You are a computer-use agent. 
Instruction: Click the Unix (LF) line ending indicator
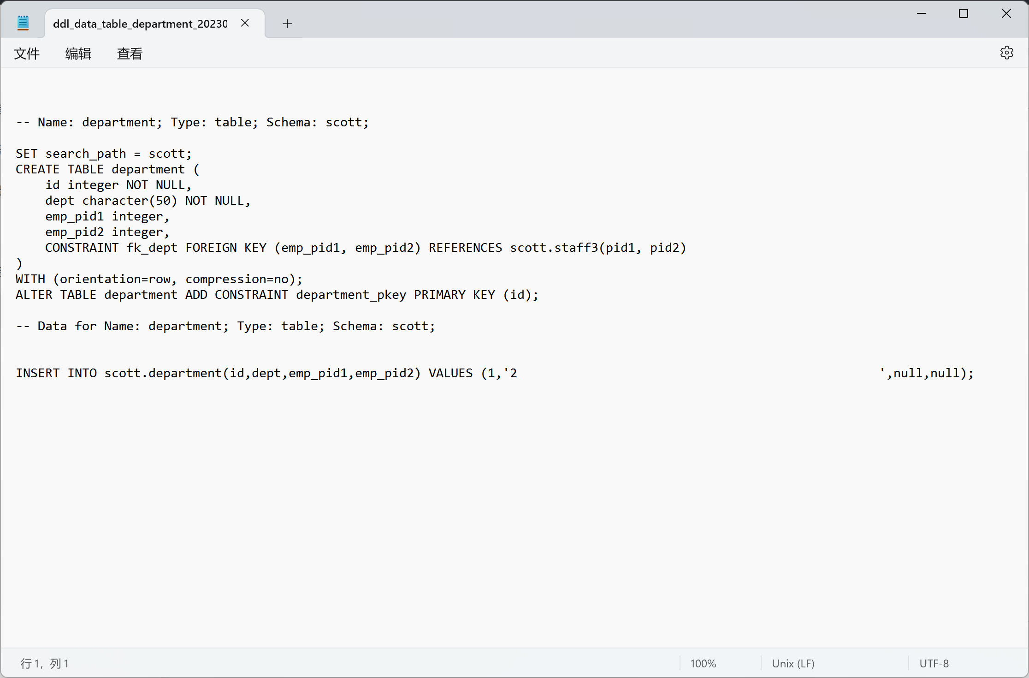tap(793, 664)
